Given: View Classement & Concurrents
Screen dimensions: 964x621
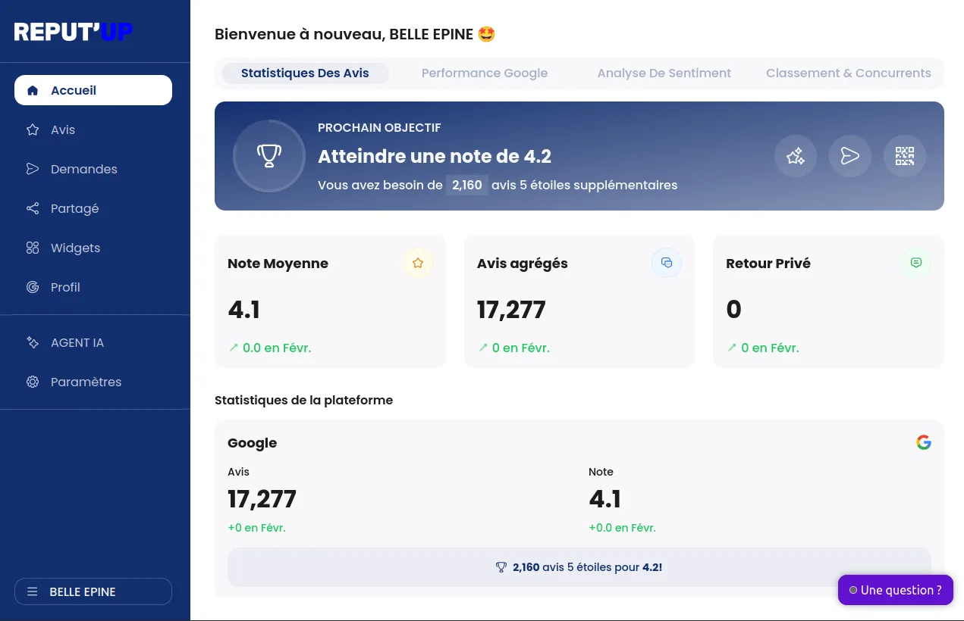Looking at the screenshot, I should click(849, 73).
